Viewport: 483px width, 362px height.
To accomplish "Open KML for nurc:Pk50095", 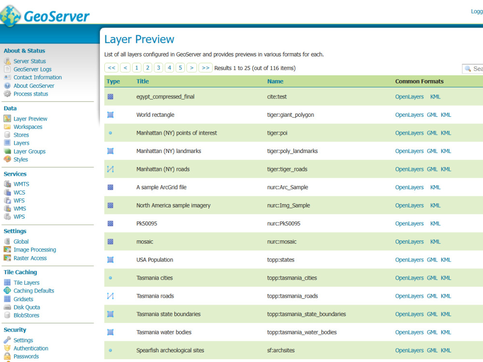I will coord(435,223).
